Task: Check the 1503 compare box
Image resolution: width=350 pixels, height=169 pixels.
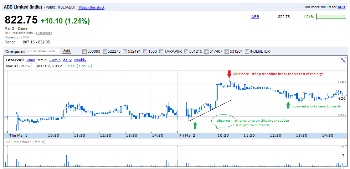Action: (x=145, y=52)
